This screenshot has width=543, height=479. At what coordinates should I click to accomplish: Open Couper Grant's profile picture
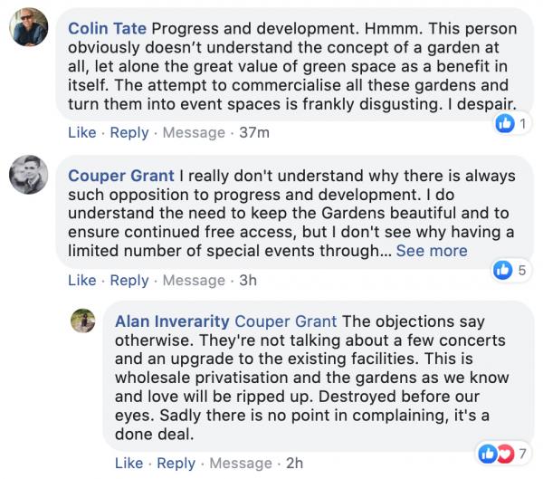point(29,175)
